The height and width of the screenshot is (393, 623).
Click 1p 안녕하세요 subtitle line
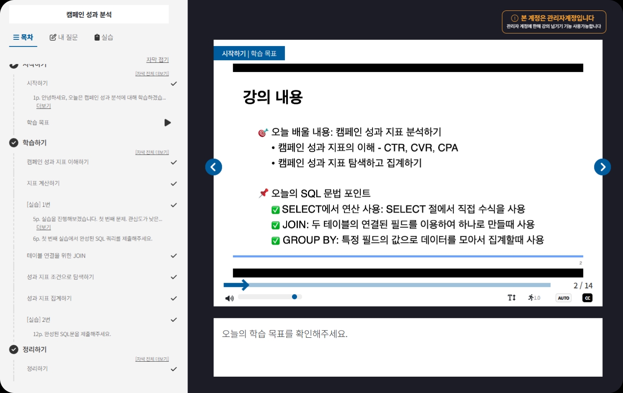click(99, 98)
